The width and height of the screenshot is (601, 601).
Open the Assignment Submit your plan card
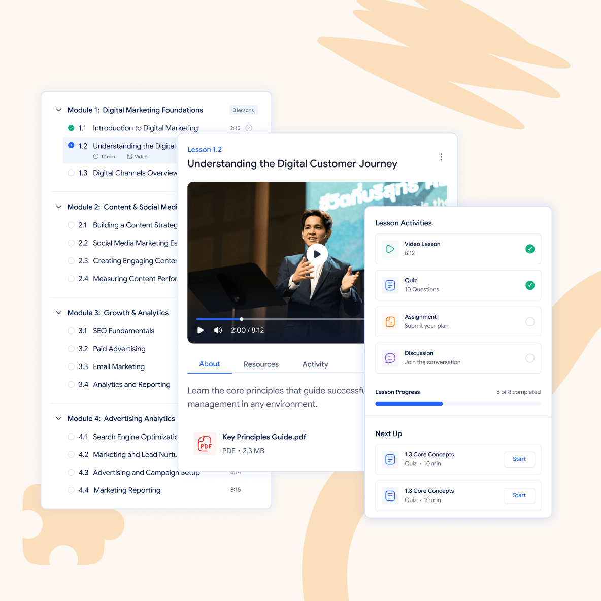point(458,322)
